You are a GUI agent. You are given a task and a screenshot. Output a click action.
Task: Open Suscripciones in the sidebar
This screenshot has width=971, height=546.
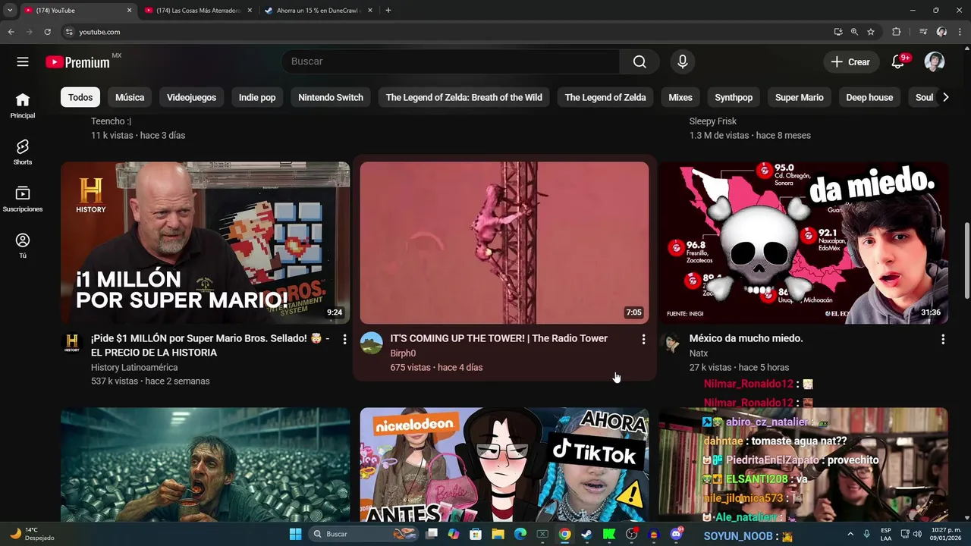[23, 199]
